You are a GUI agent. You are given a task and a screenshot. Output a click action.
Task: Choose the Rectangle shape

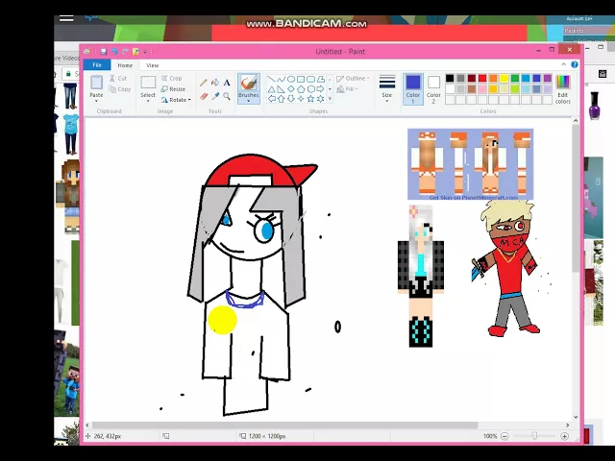pyautogui.click(x=301, y=79)
